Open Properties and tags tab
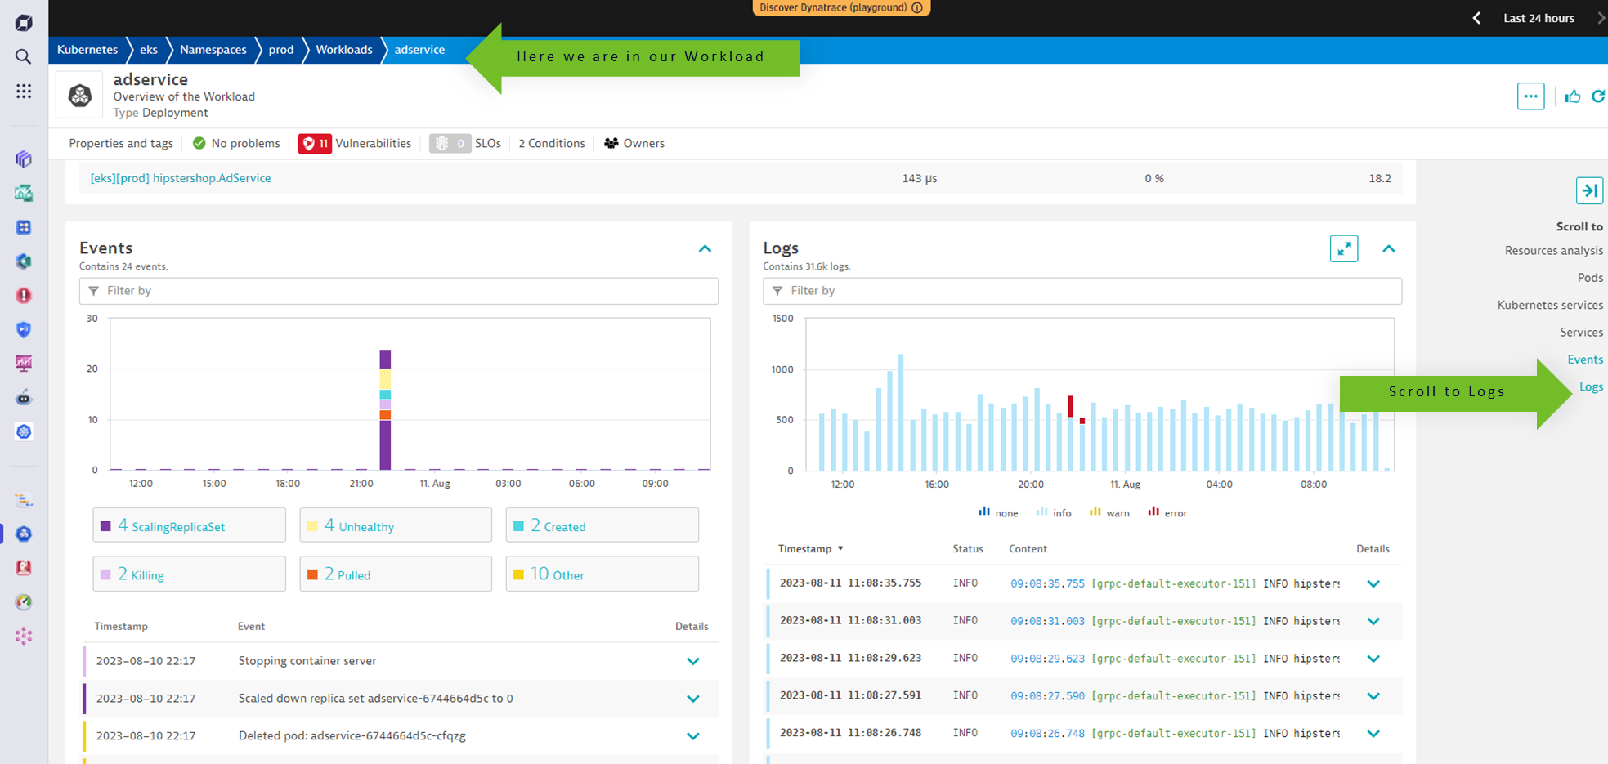This screenshot has width=1608, height=764. tap(121, 143)
